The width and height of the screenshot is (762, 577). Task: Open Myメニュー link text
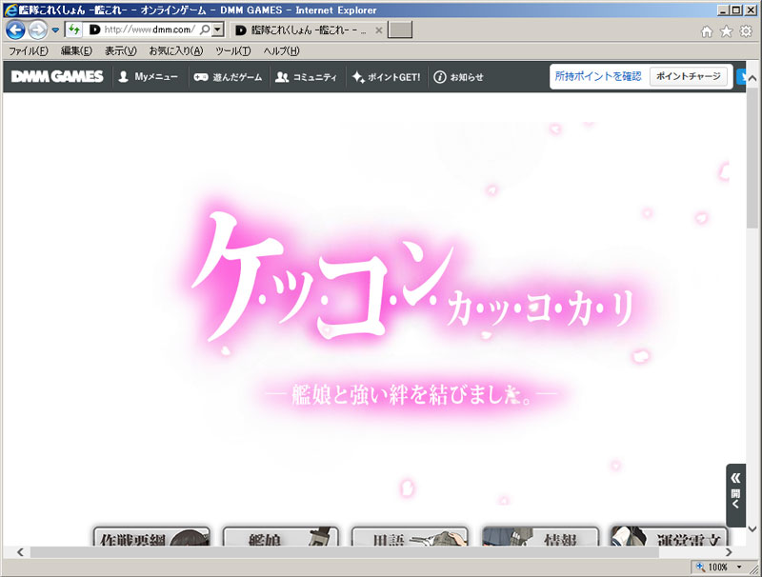click(156, 77)
